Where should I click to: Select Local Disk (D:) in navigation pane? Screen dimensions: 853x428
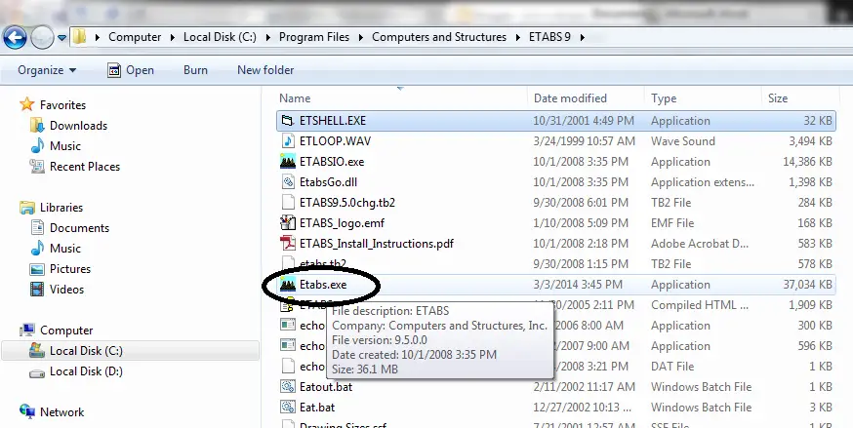click(x=86, y=371)
